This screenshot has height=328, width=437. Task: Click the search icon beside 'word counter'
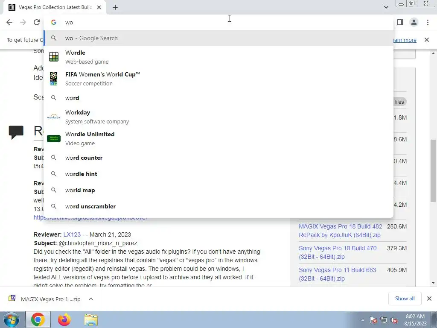point(53,158)
